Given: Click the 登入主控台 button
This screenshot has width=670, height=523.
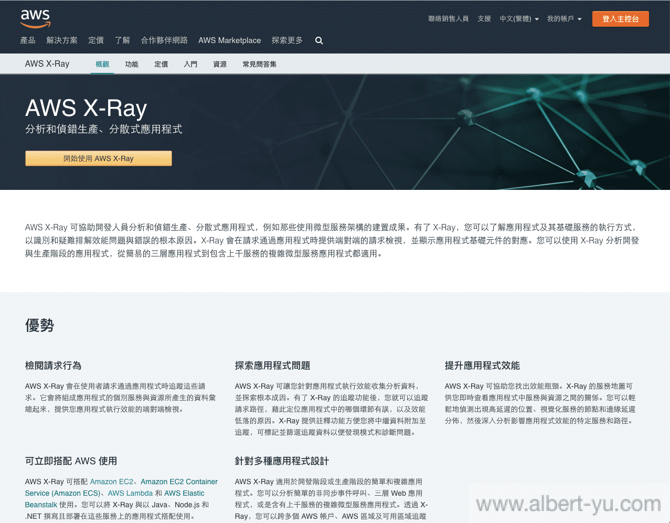Looking at the screenshot, I should [621, 19].
